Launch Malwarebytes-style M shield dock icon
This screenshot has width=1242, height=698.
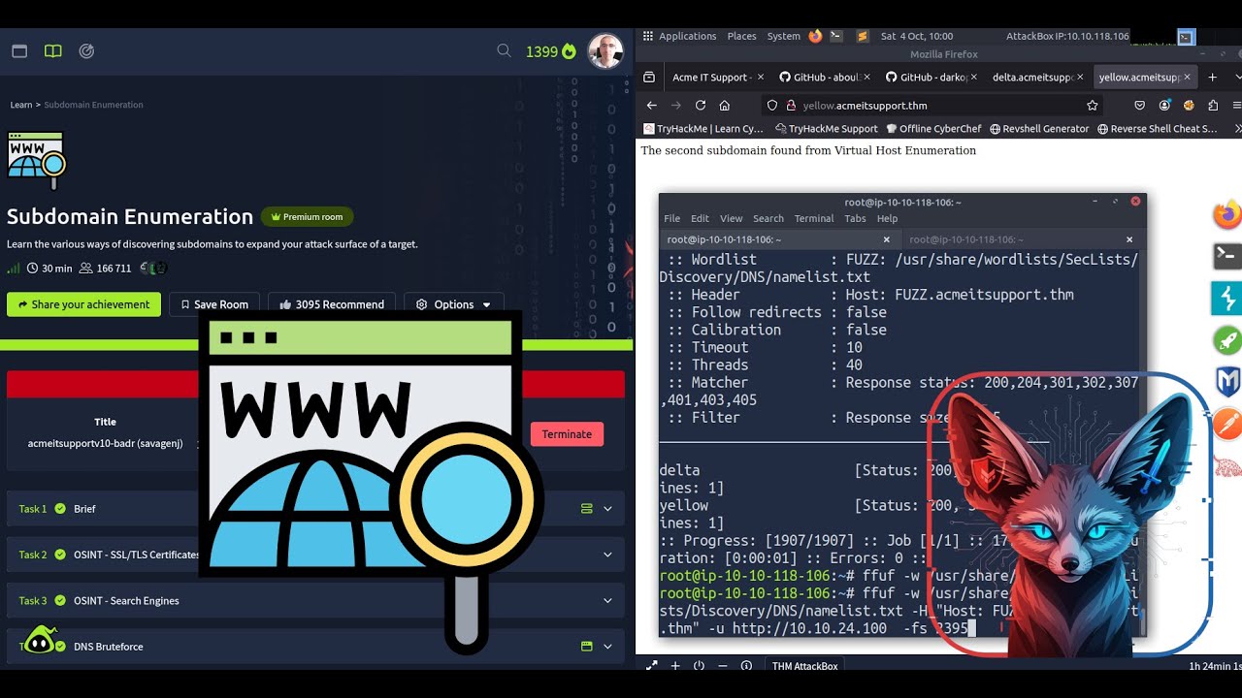pyautogui.click(x=1227, y=381)
